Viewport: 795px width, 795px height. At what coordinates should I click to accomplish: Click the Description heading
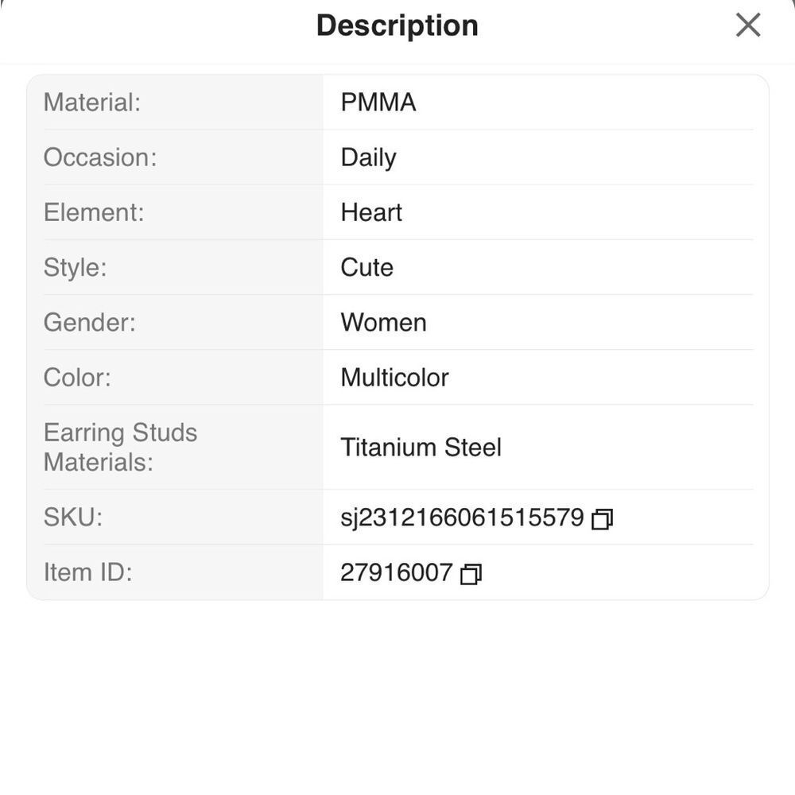pos(397,25)
